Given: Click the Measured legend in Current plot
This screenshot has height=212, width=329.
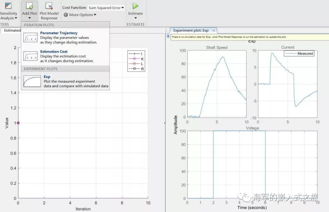Looking at the screenshot, I should point(299,53).
